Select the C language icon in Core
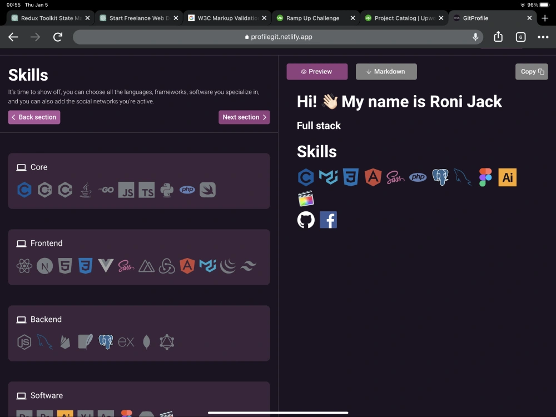The width and height of the screenshot is (556, 417). [x=24, y=190]
